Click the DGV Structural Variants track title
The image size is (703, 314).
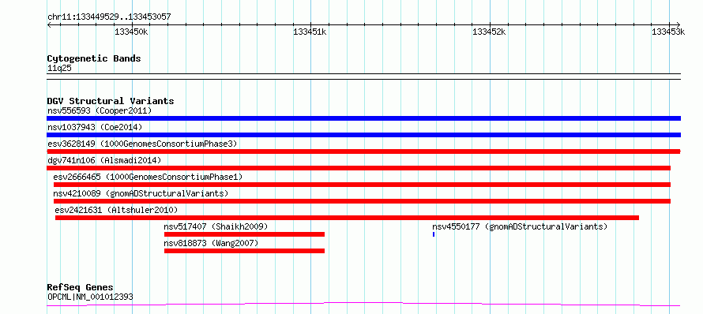[x=111, y=101]
